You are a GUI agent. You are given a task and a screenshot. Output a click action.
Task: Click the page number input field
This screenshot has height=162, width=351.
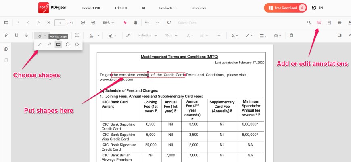pos(60,23)
